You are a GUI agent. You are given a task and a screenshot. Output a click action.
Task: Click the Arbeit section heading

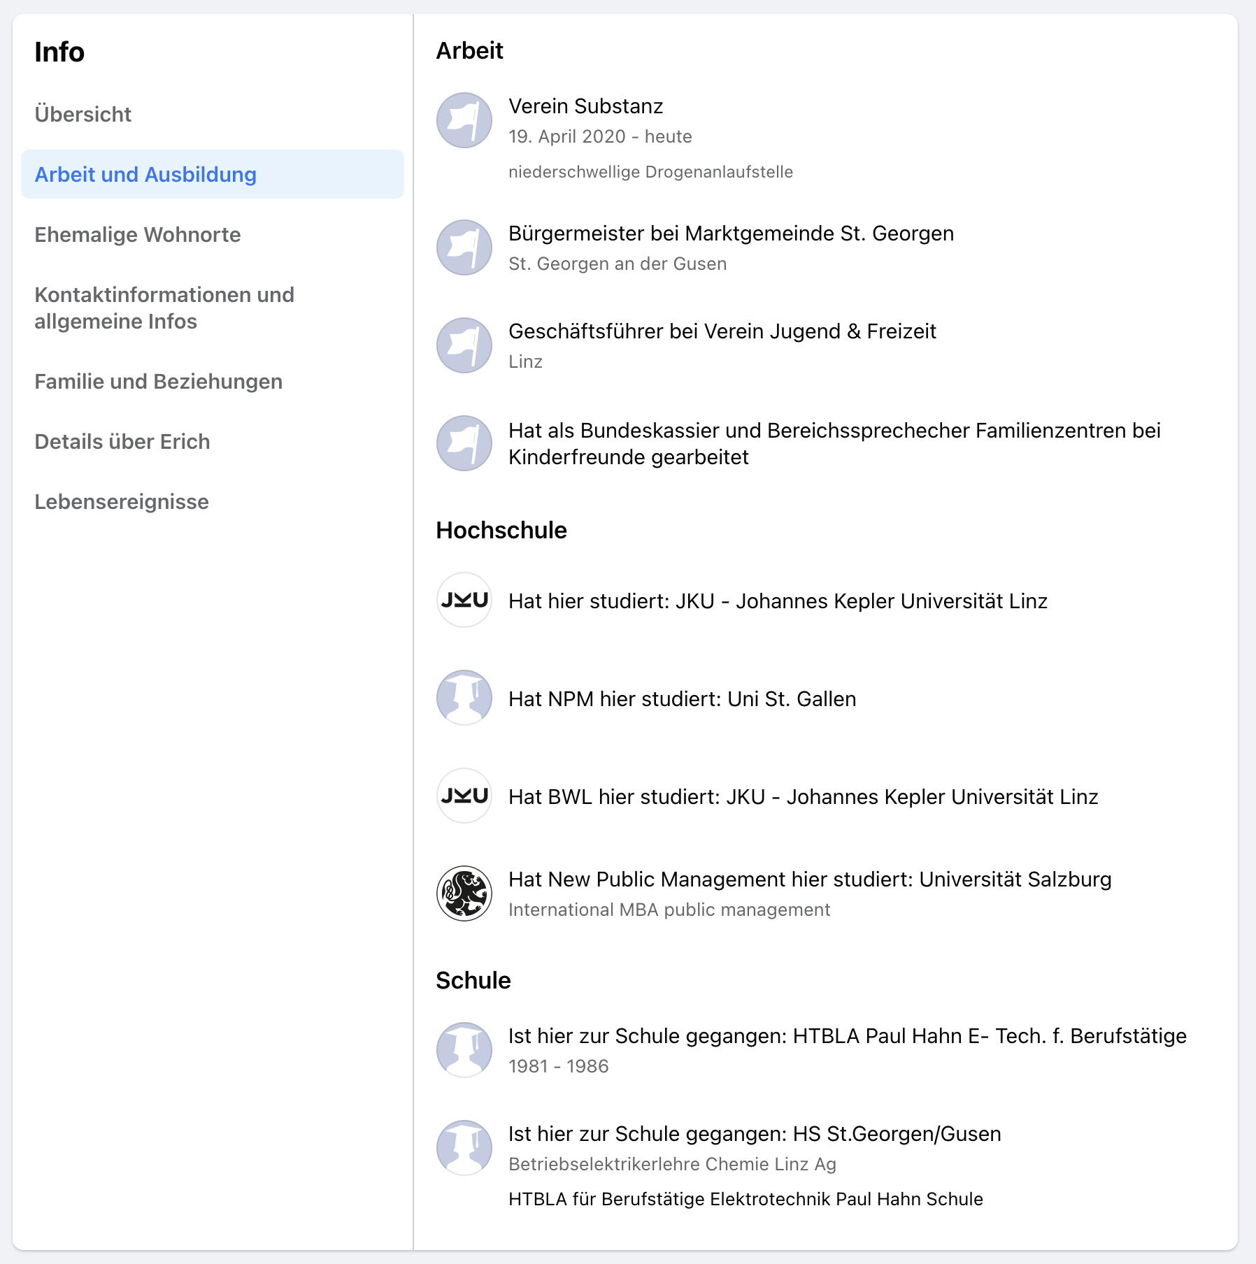[469, 50]
